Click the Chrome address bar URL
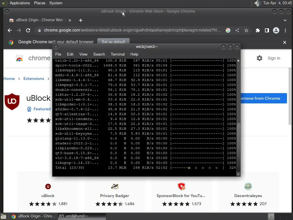The height and width of the screenshot is (220, 293). click(132, 30)
